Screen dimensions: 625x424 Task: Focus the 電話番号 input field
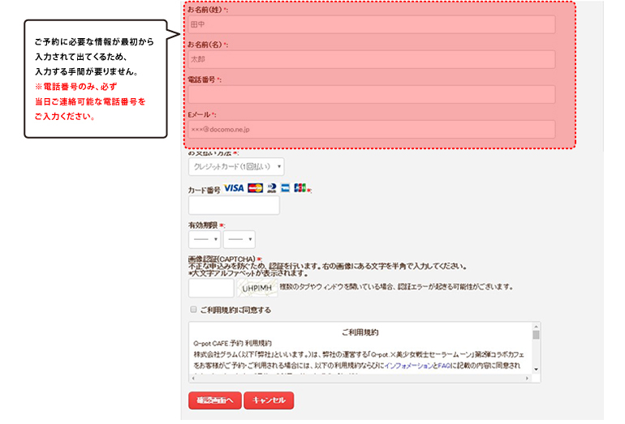tap(372, 95)
